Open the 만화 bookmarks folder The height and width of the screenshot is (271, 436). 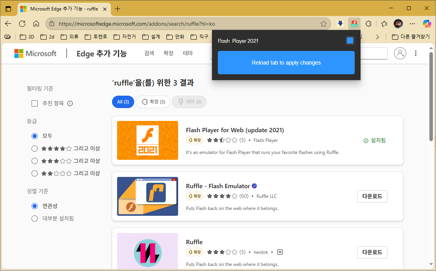175,37
